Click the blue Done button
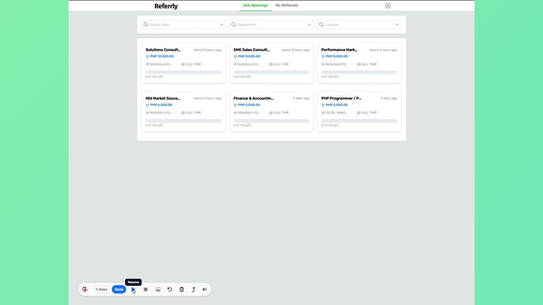543x305 pixels. pos(119,289)
